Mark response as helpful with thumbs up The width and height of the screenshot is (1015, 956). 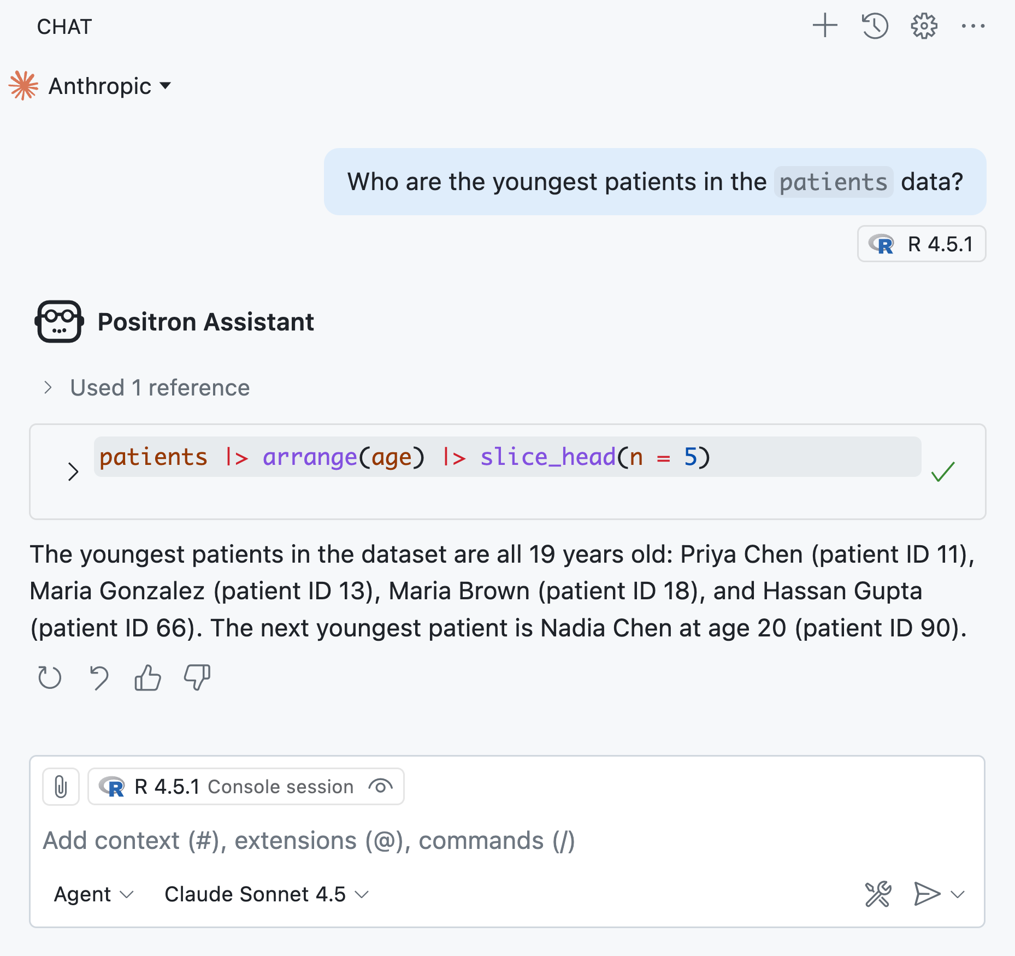(x=147, y=678)
